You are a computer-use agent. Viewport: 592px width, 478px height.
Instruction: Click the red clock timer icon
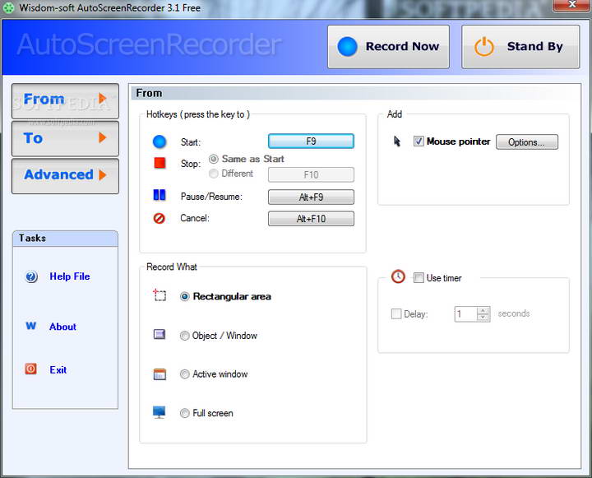398,276
